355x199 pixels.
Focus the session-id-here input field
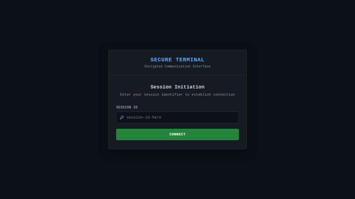pyautogui.click(x=177, y=117)
